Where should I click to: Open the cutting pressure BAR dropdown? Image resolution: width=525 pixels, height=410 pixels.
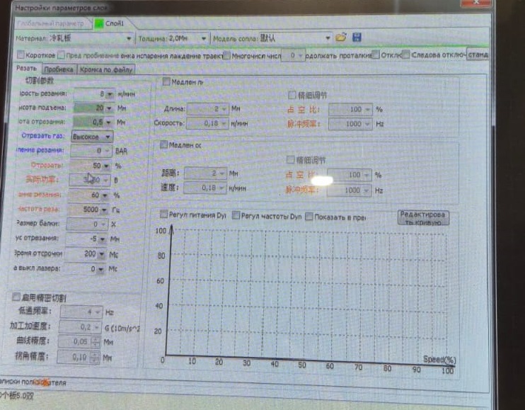coord(107,151)
